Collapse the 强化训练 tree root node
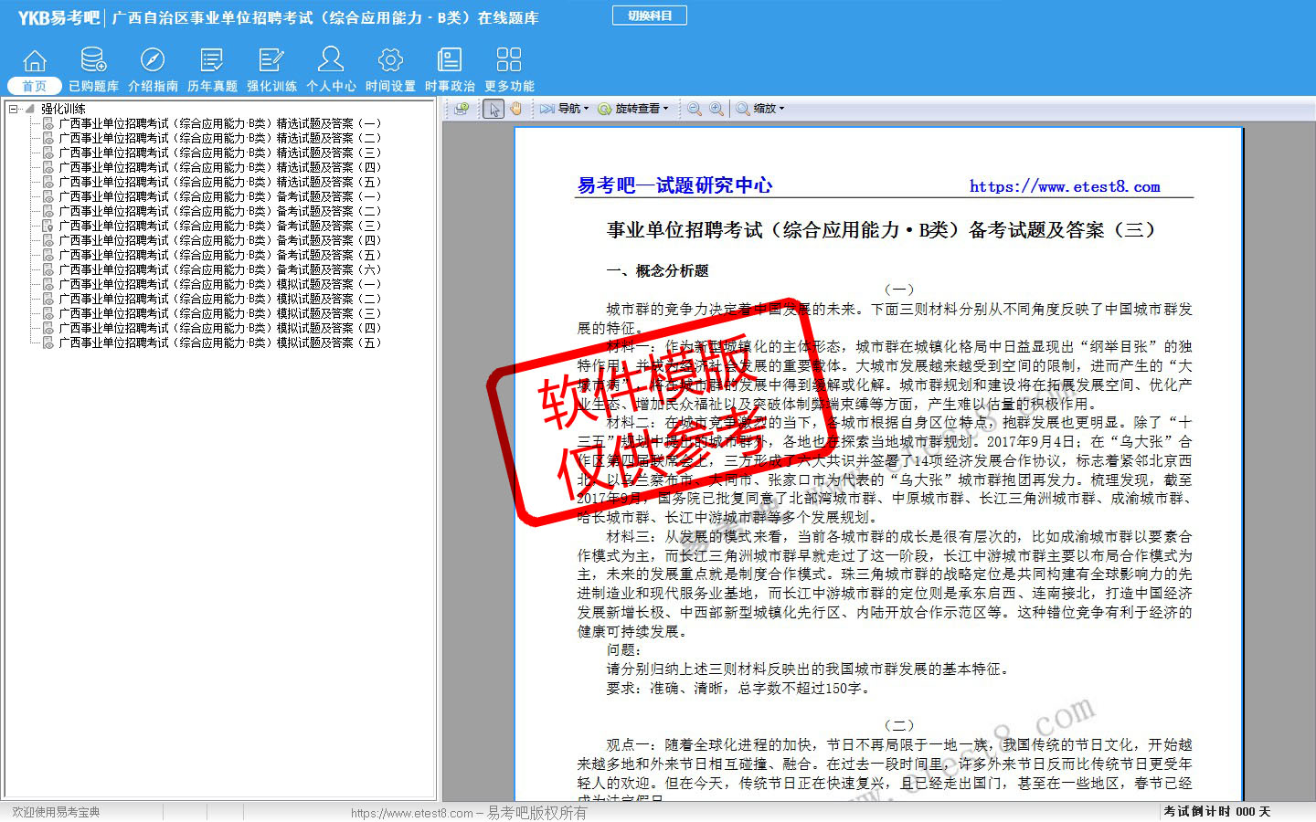Image resolution: width=1316 pixels, height=822 pixels. [13, 109]
